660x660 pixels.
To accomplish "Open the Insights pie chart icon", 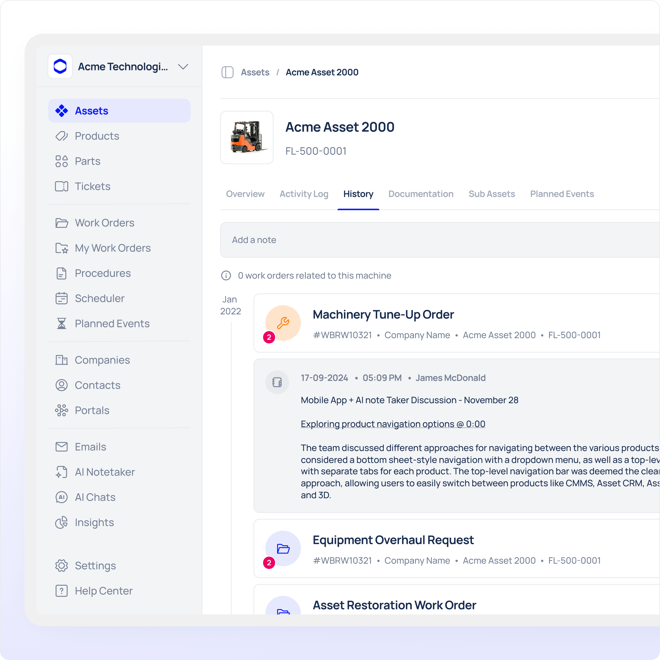I will 61,522.
